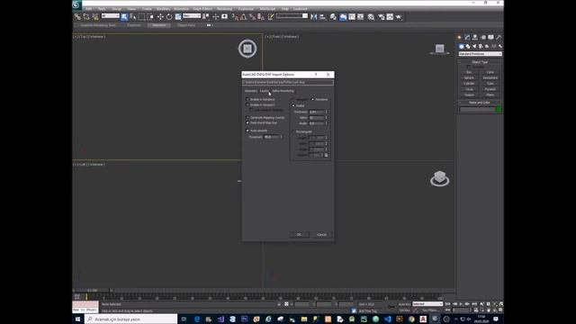Uncheck 'Real-World Map Size' checkbox
Screen dimensions: 576x324
click(247, 122)
